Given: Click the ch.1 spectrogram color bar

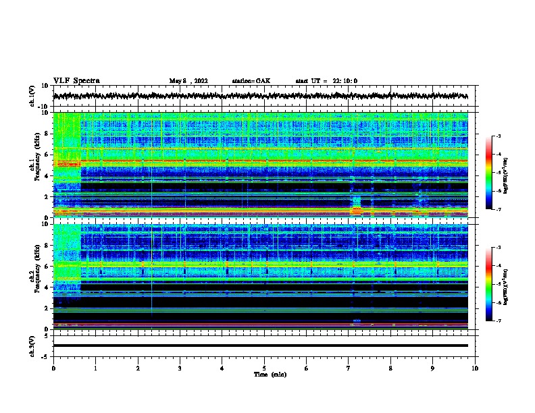Looking at the screenshot, I should click(488, 173).
